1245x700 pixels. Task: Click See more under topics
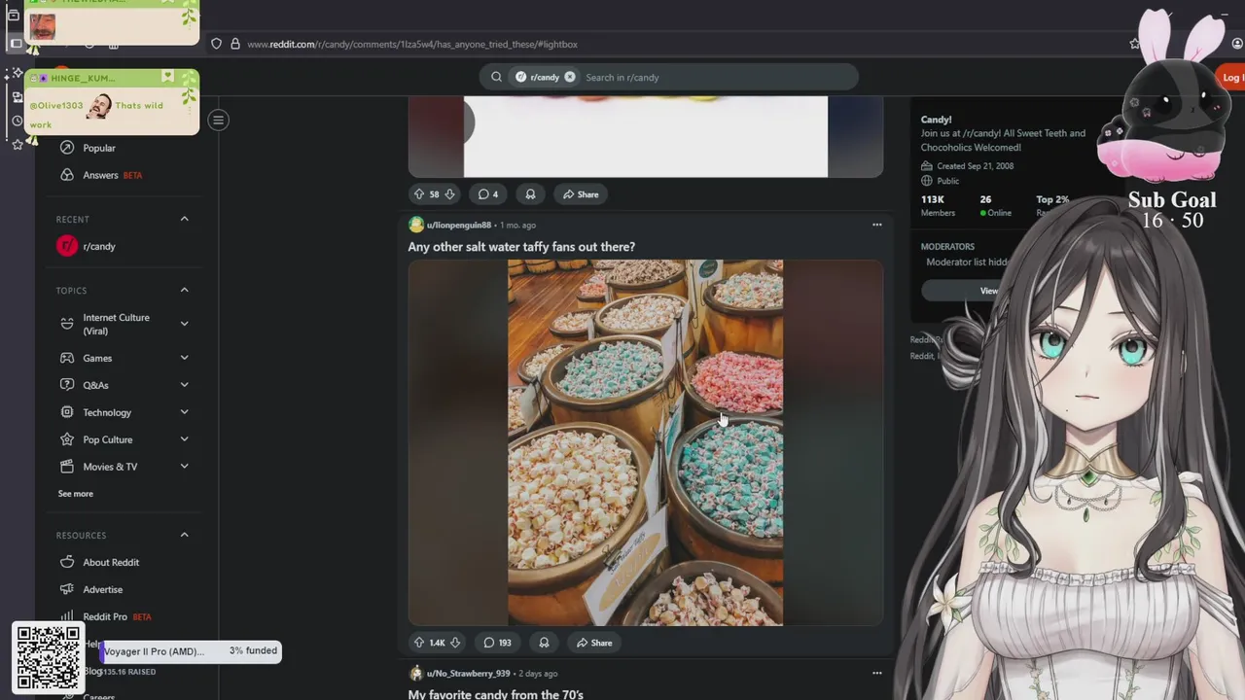(76, 494)
